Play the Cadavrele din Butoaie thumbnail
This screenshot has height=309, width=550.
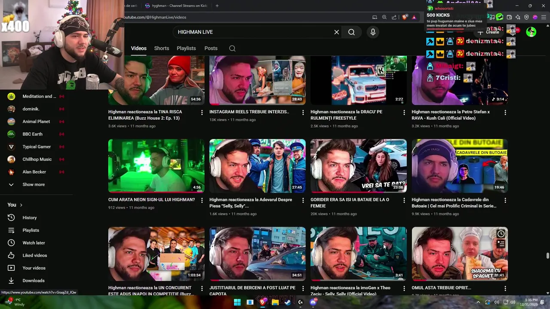[x=460, y=166]
